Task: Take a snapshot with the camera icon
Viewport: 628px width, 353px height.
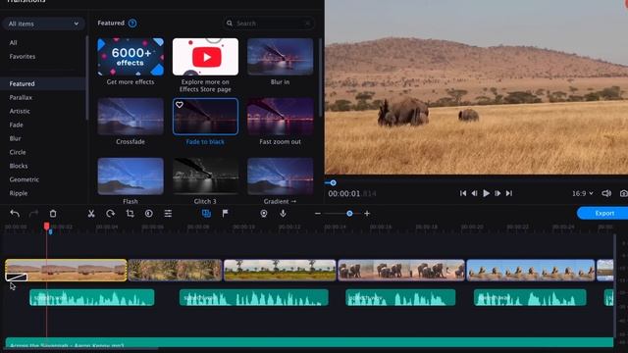Action: pyautogui.click(x=624, y=193)
